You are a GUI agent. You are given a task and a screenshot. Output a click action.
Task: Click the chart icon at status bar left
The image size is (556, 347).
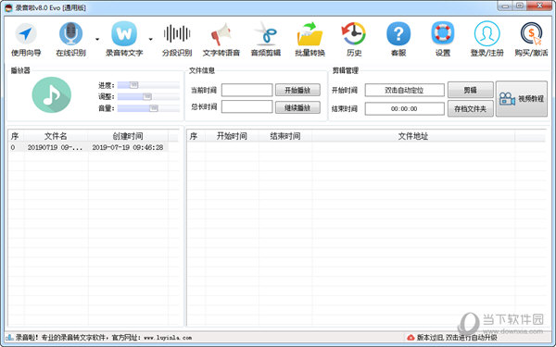coord(9,338)
